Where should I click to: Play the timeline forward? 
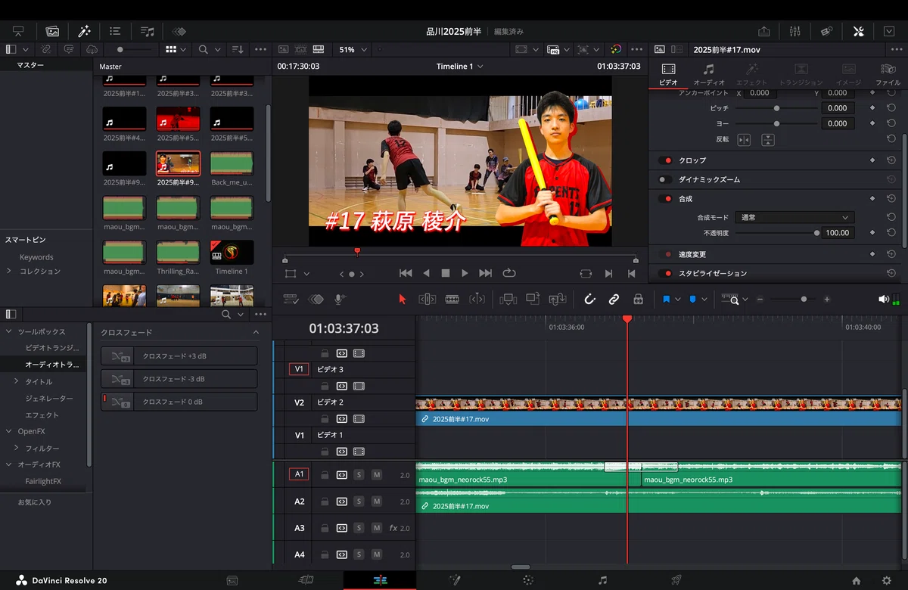click(x=465, y=273)
